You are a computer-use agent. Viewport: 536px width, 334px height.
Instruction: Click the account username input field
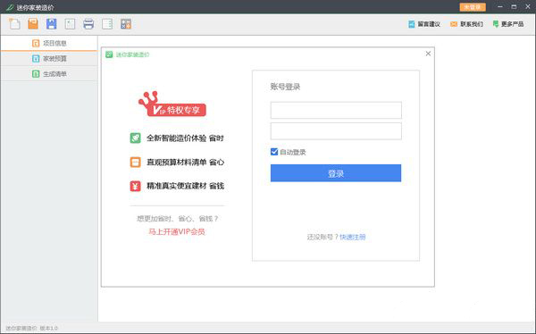[336, 110]
